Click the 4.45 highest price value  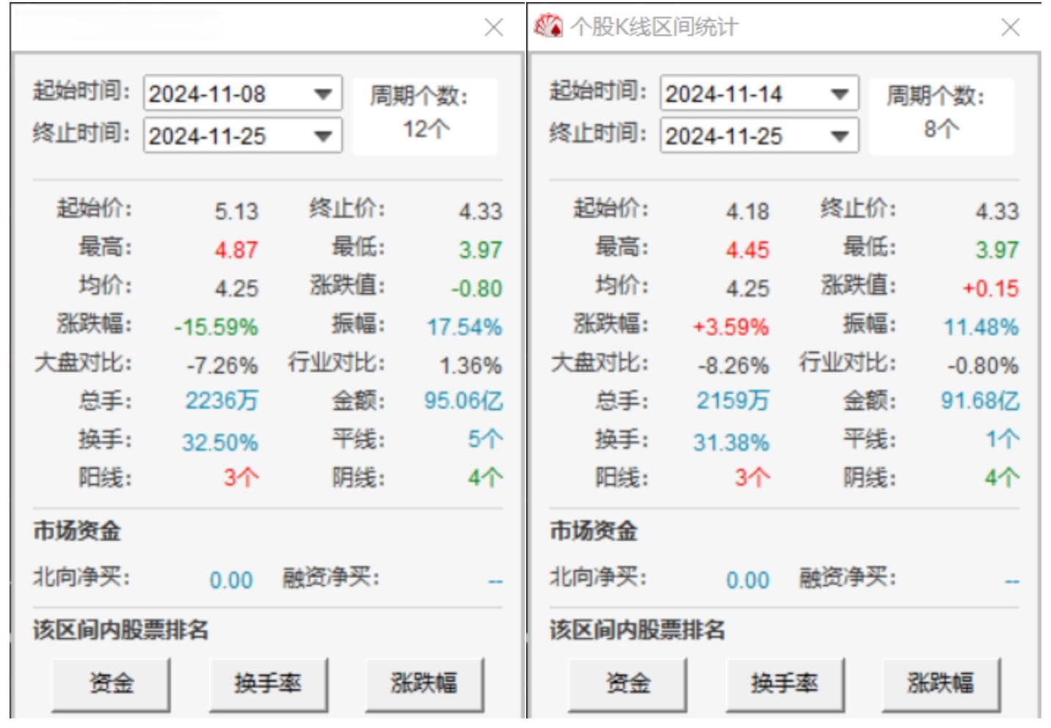(x=748, y=250)
